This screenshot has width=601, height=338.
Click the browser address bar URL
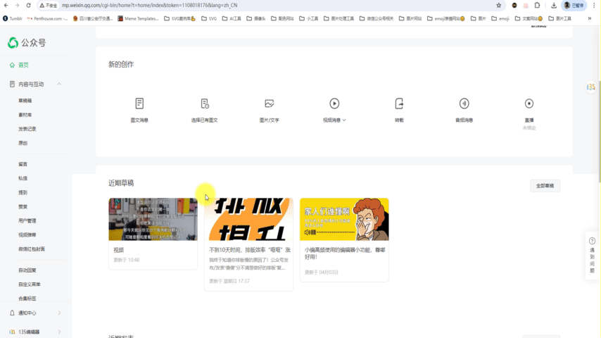pyautogui.click(x=150, y=6)
